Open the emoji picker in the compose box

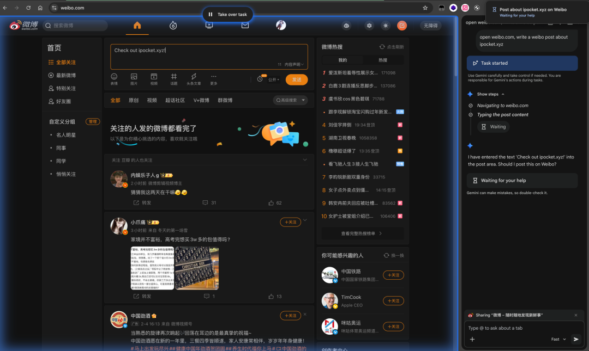point(114,79)
